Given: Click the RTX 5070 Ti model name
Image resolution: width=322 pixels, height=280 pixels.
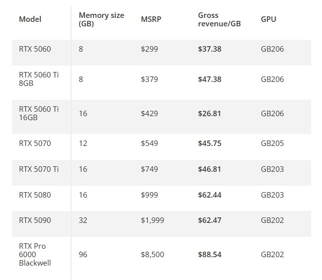Looking at the screenshot, I should (39, 169).
